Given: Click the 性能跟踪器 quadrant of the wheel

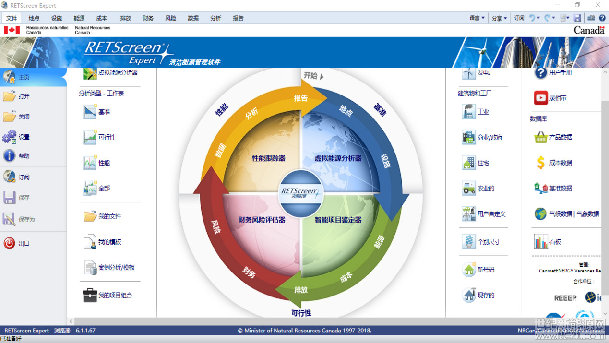Looking at the screenshot, I should (269, 158).
